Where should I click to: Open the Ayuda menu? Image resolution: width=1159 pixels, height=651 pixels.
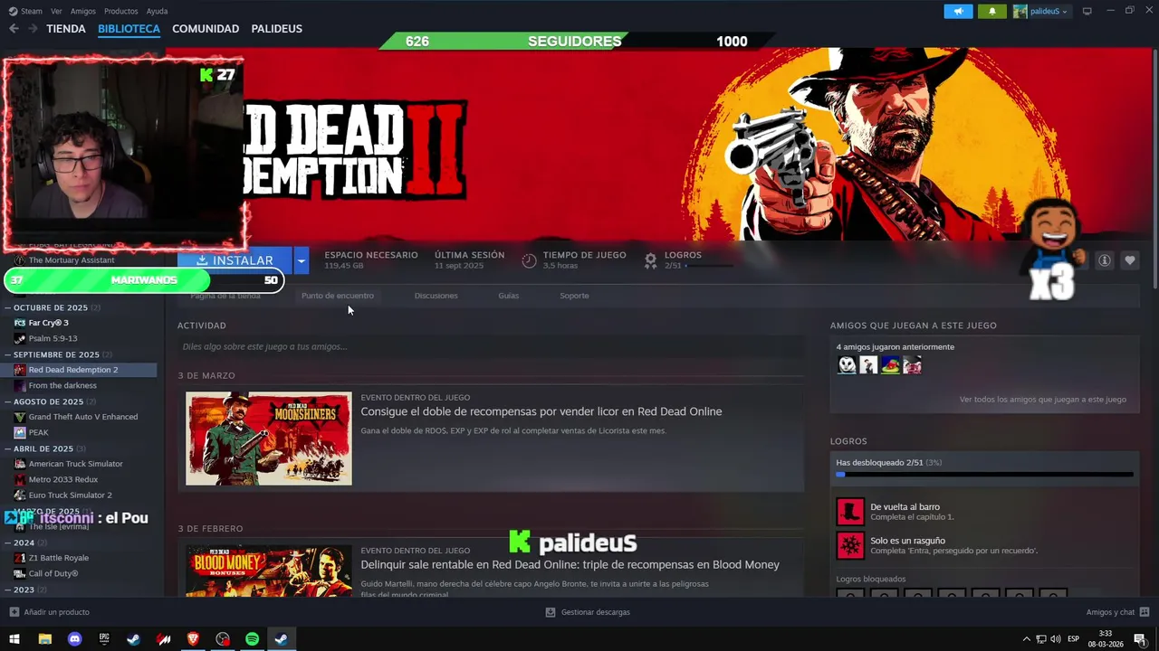(x=157, y=11)
